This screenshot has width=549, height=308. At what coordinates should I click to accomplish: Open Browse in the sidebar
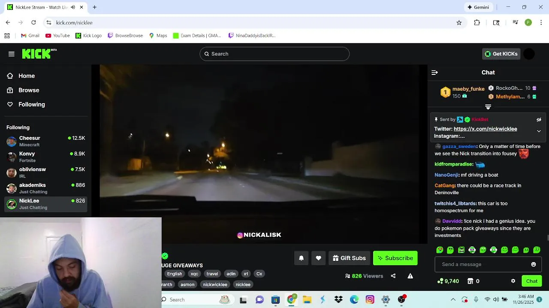pyautogui.click(x=28, y=90)
